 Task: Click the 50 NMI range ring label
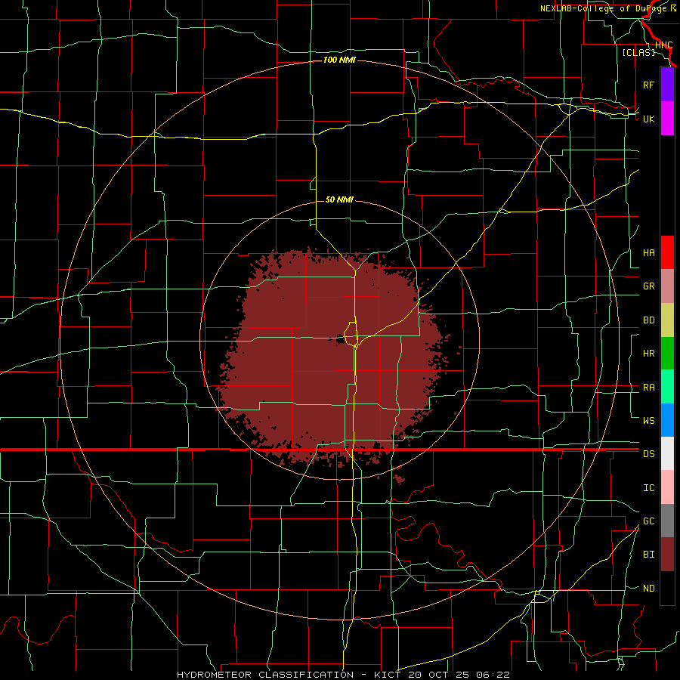coord(339,199)
